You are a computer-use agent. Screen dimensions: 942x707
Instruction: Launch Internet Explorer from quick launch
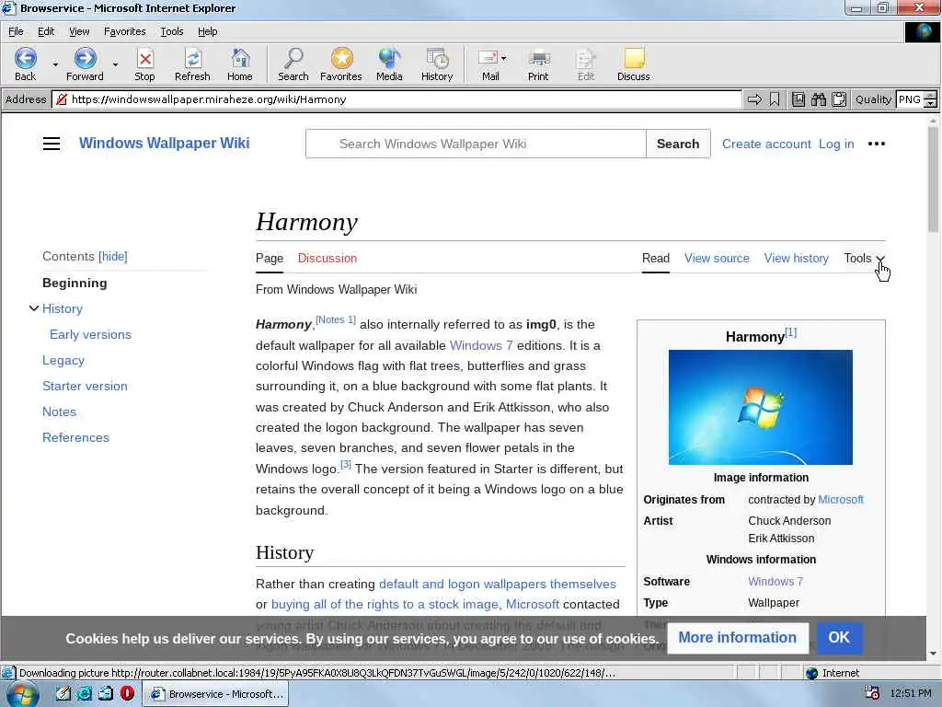click(85, 694)
